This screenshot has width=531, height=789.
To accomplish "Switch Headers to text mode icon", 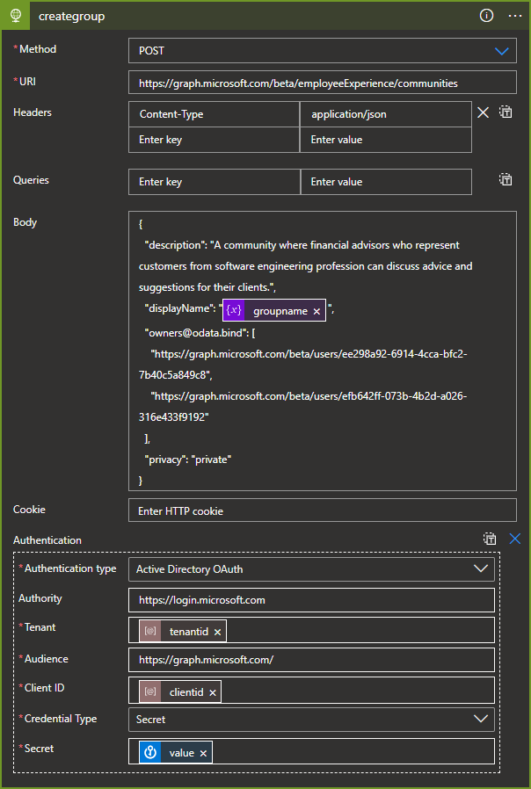I will (x=506, y=112).
